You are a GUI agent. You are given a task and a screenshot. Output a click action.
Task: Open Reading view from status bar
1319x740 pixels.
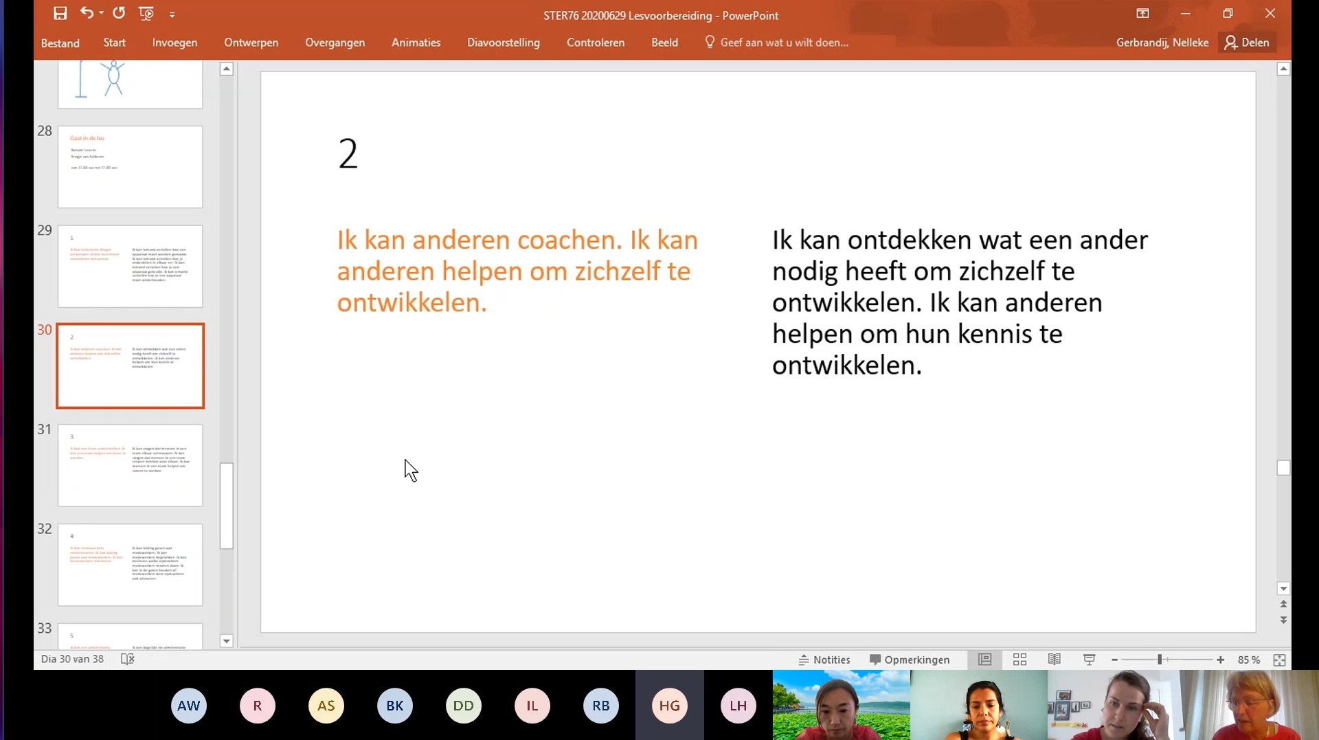tap(1054, 660)
